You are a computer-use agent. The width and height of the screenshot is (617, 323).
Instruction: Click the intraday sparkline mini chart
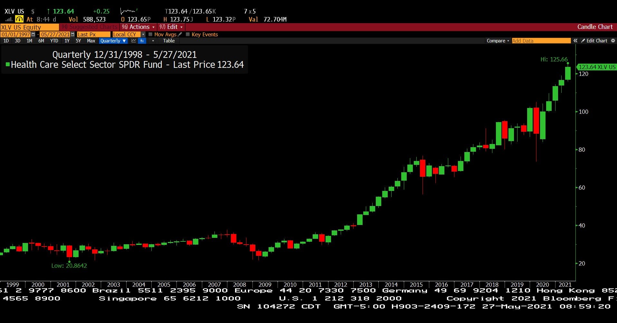129,12
